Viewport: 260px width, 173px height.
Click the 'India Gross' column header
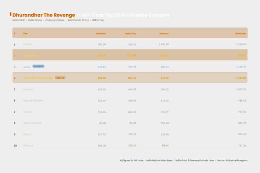click(x=130, y=34)
